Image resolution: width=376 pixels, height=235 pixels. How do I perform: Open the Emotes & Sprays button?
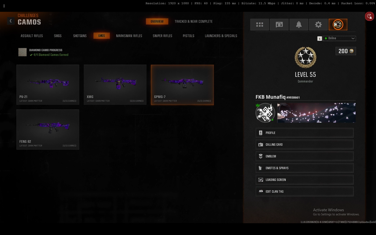click(x=305, y=168)
